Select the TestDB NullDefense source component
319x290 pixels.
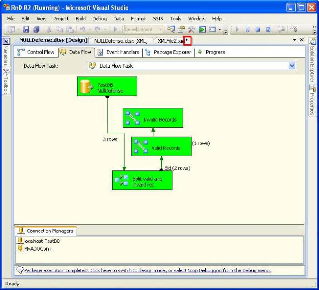[x=107, y=86]
